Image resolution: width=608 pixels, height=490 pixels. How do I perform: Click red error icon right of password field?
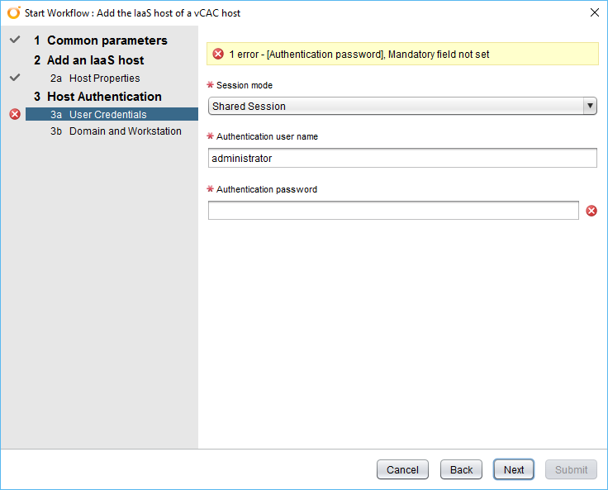[x=591, y=211]
